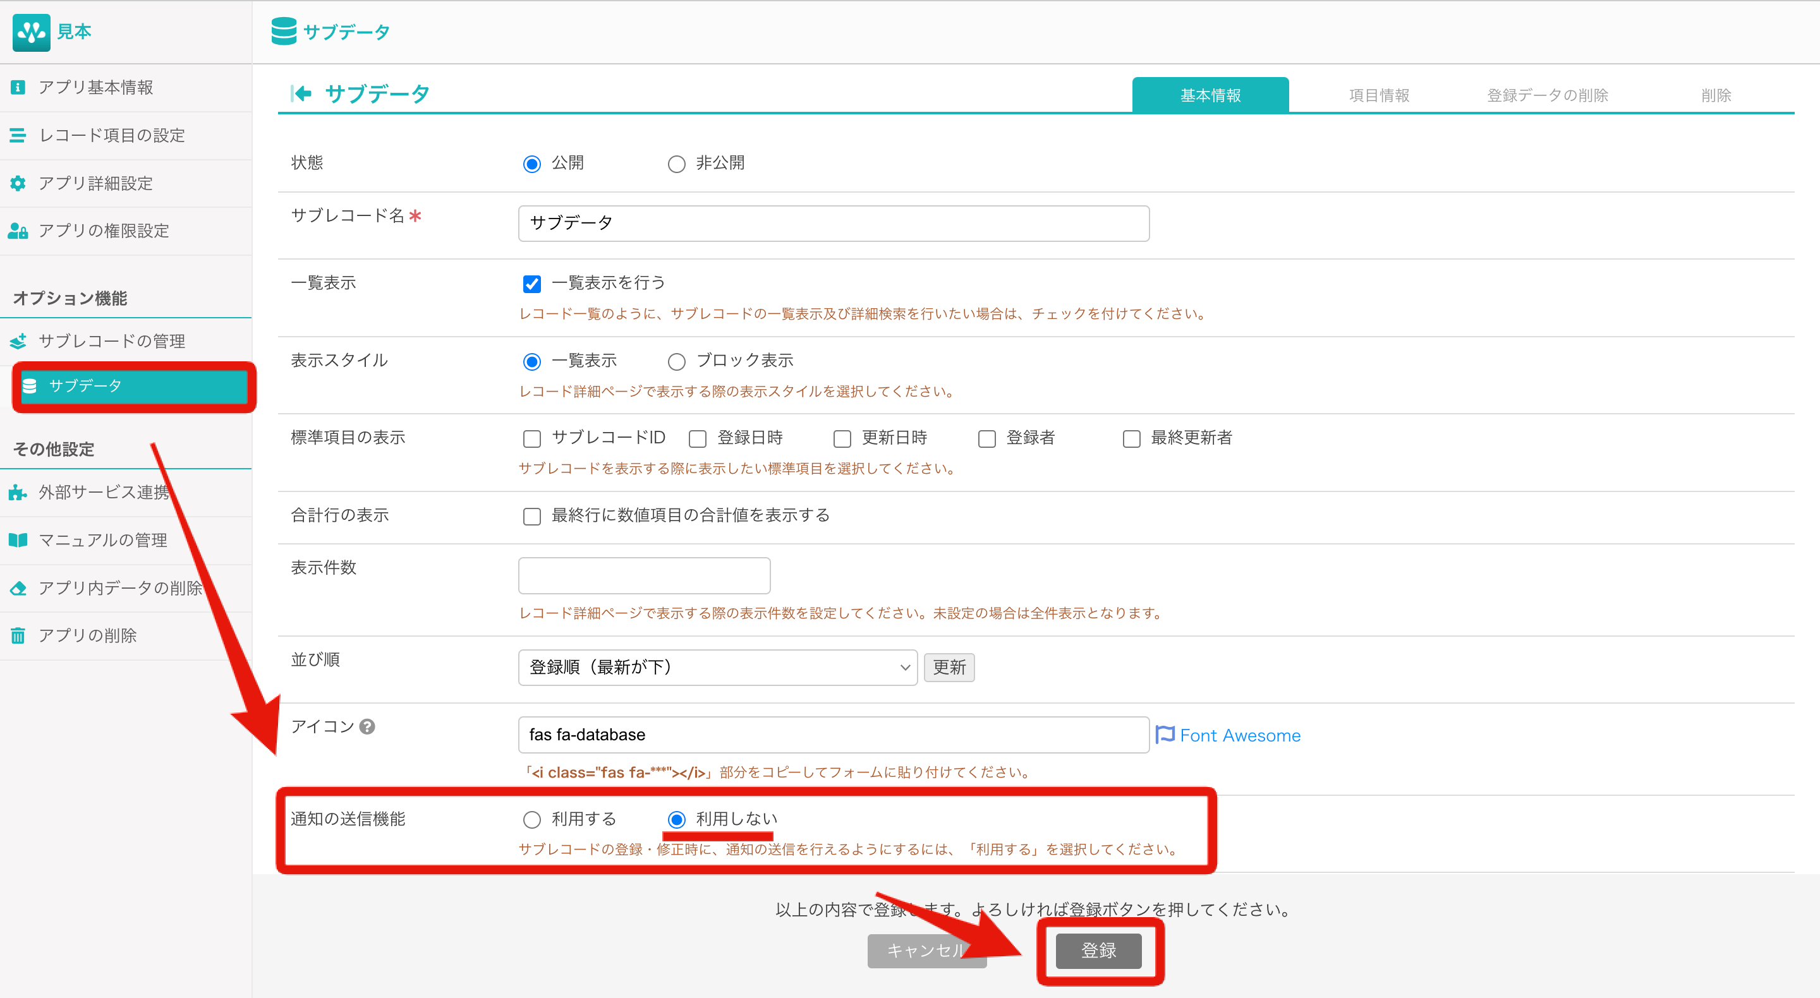Image resolution: width=1820 pixels, height=998 pixels.
Task: Enable the 登録日時 standard item checkbox
Action: (x=697, y=438)
